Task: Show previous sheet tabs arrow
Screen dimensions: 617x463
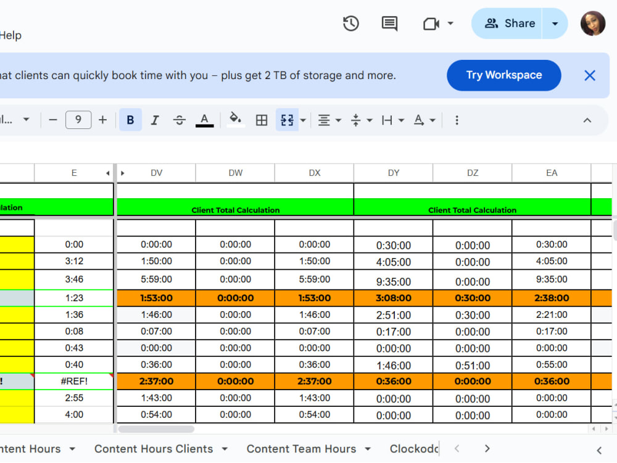Action: tap(457, 448)
